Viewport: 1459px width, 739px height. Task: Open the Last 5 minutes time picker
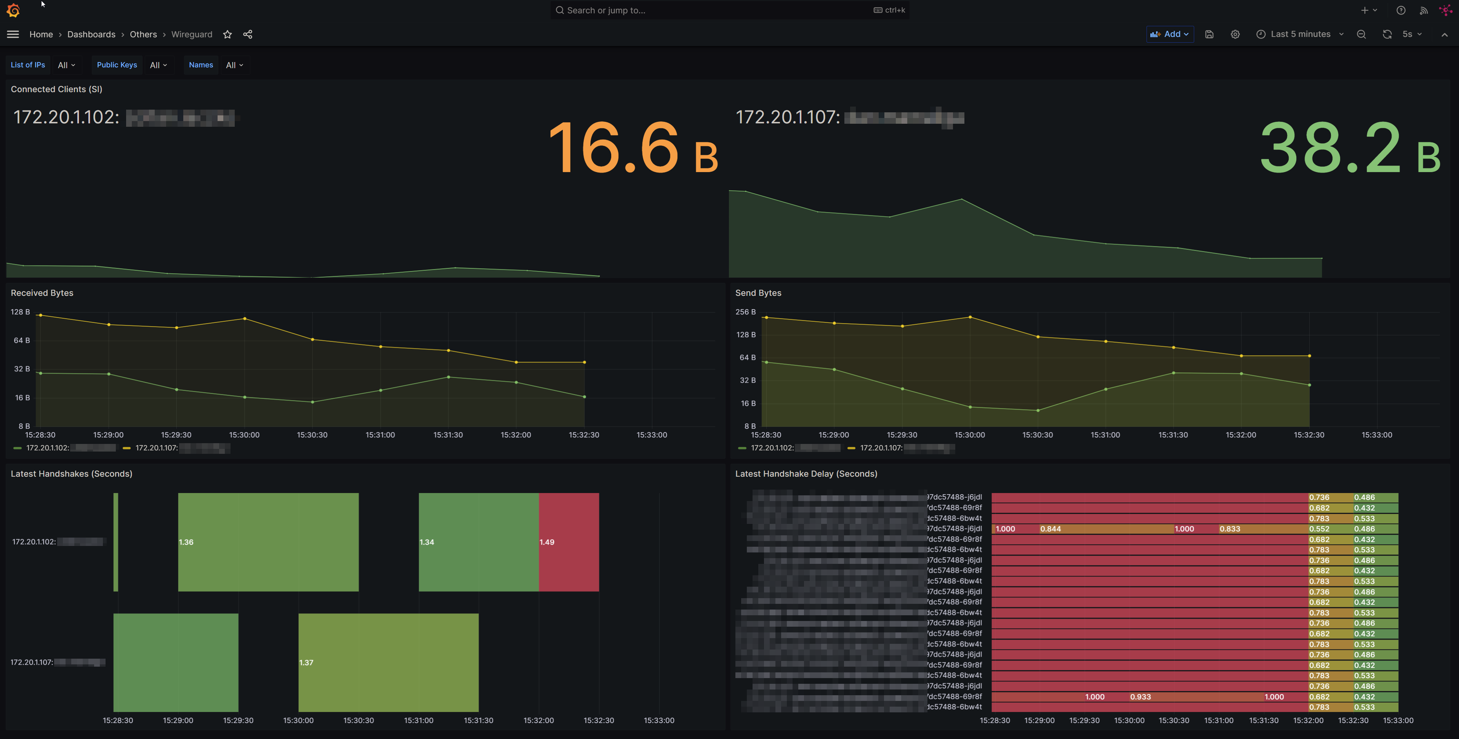[x=1300, y=35]
